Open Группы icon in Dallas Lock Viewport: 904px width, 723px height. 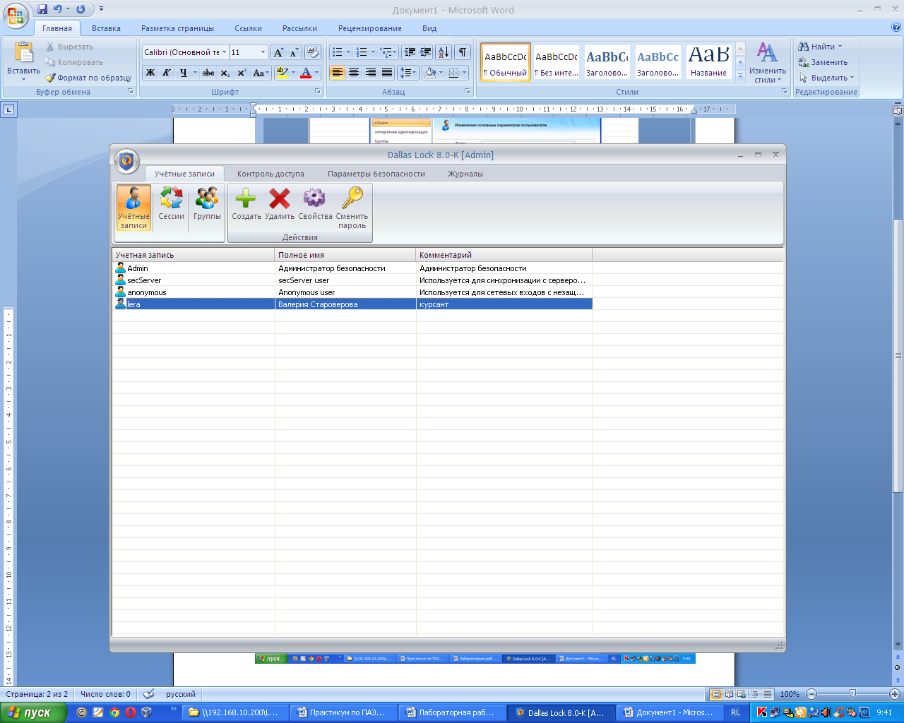(207, 204)
